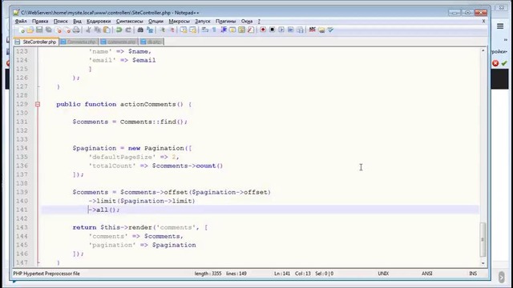Image resolution: width=513 pixels, height=288 pixels.
Task: Click folder icon next to ABC spell check
Action: pos(321,30)
